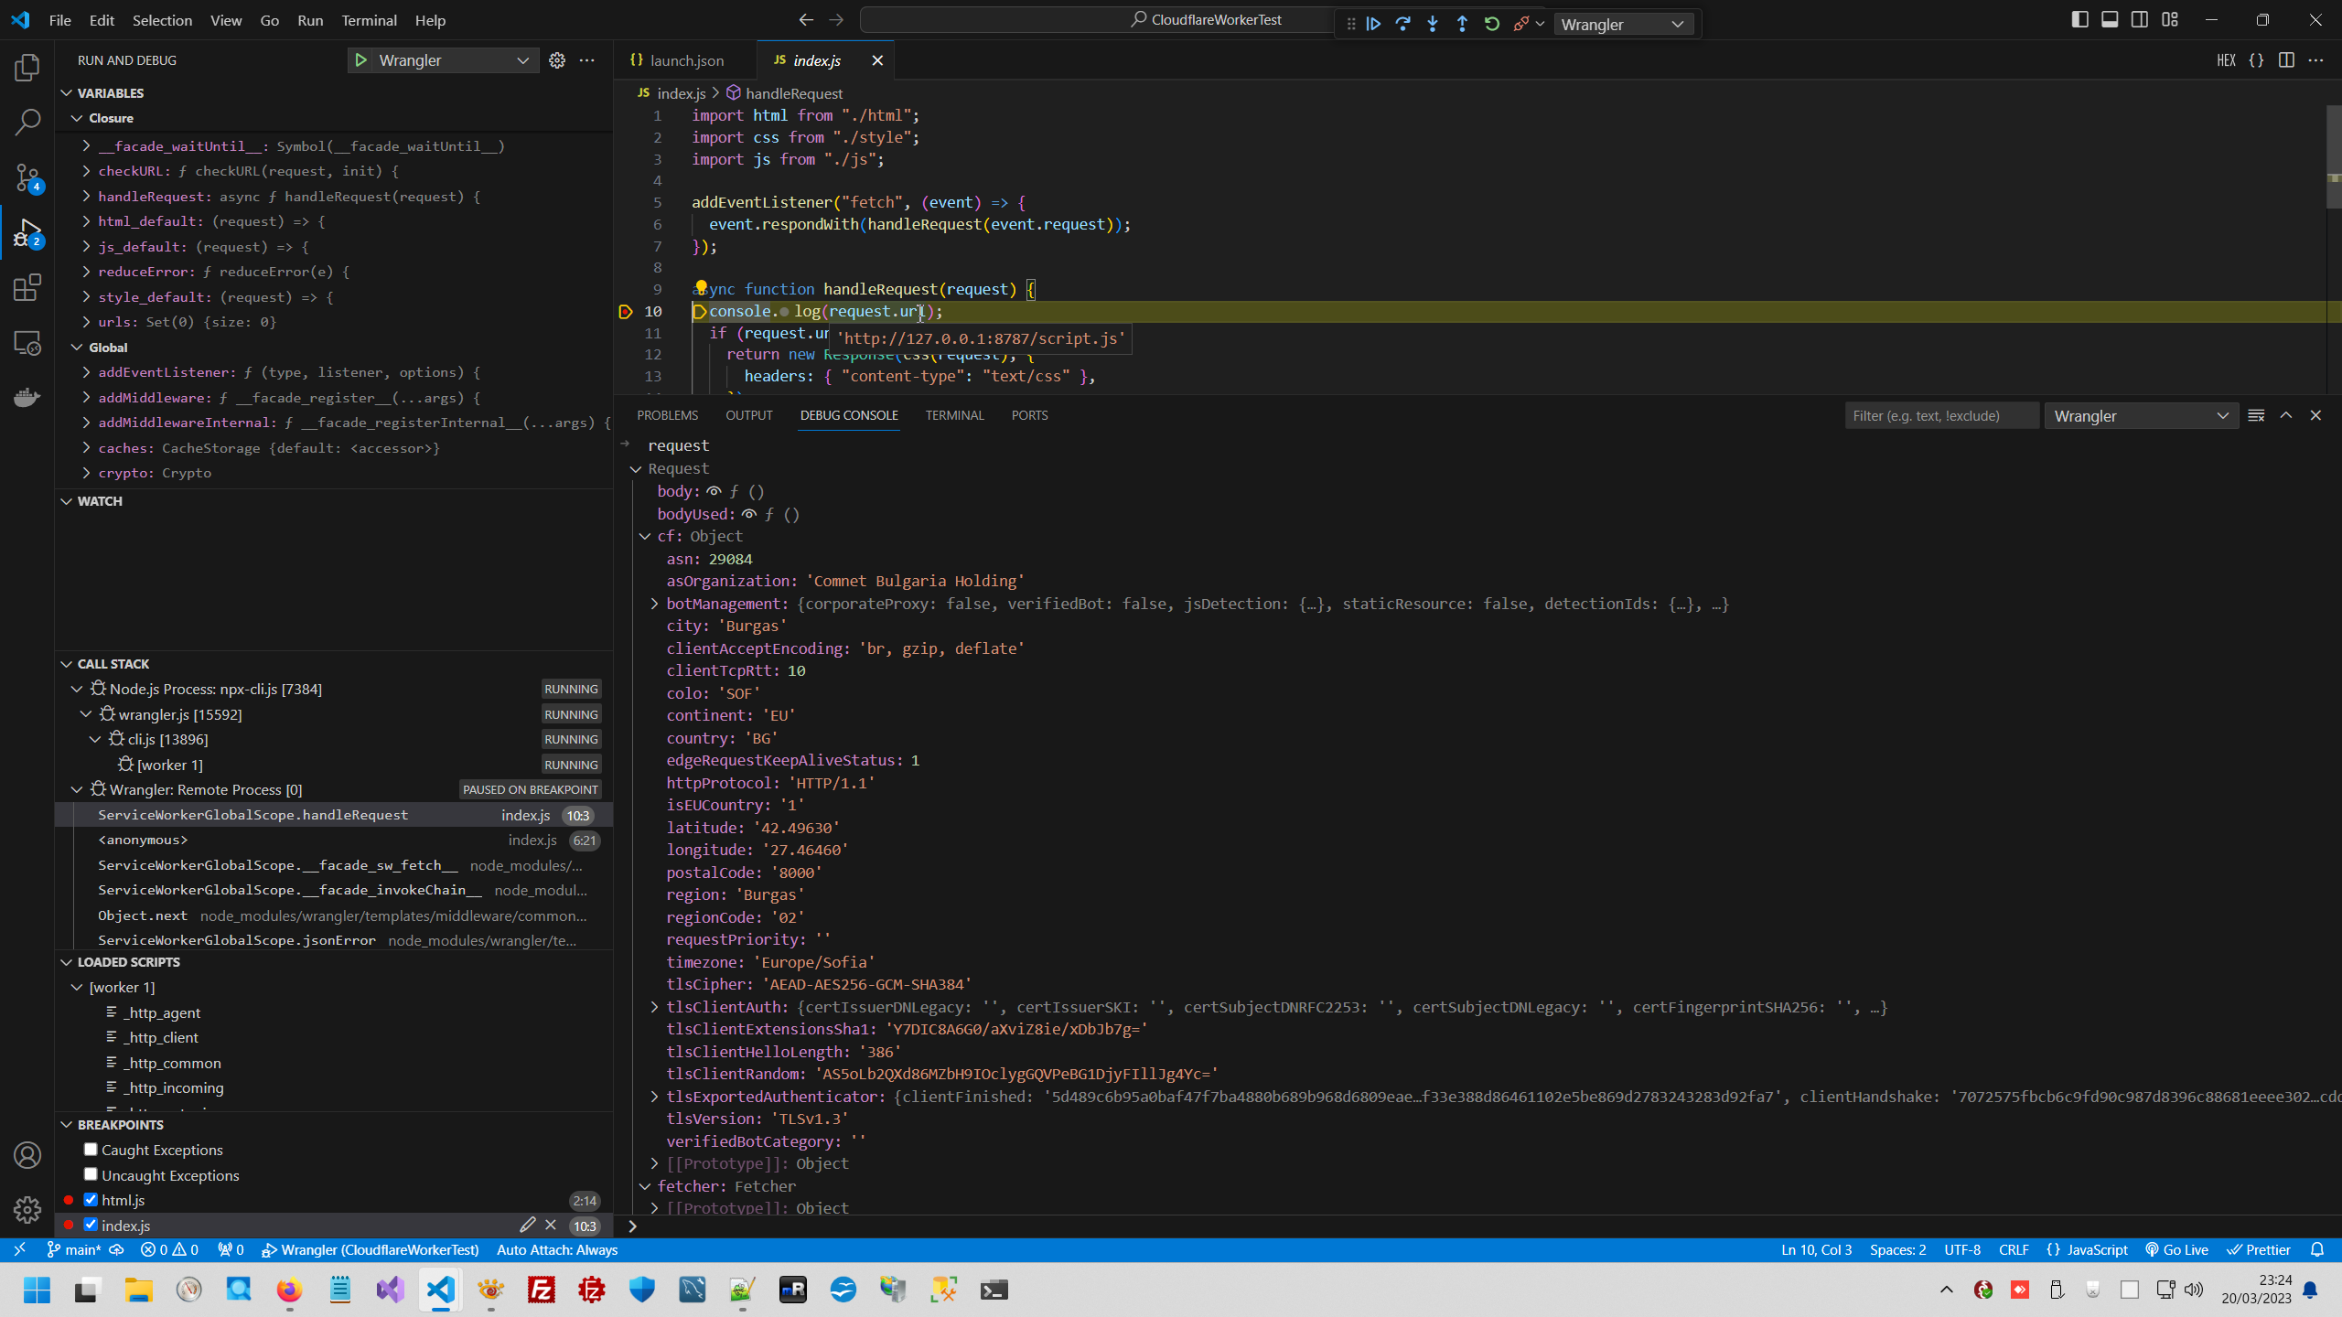Click the Step Over debug icon

point(1402,24)
